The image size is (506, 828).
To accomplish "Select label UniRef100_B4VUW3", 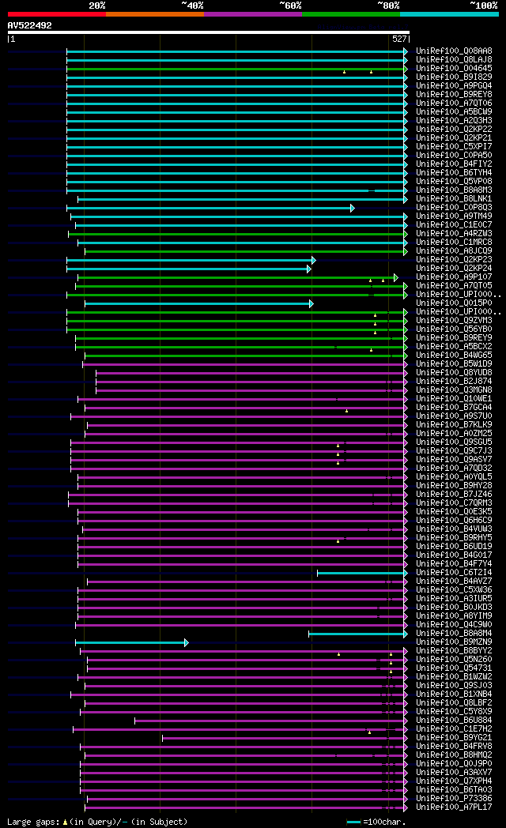I will tap(454, 529).
